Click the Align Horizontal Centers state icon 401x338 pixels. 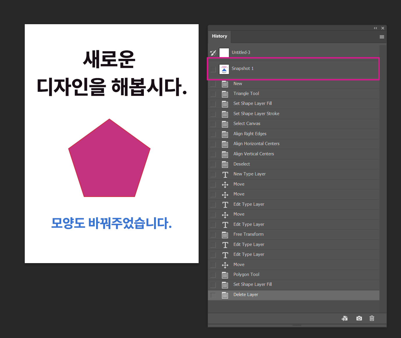tap(225, 144)
